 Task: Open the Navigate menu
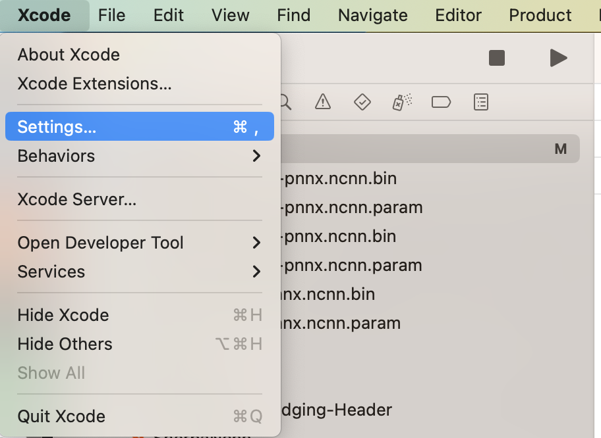(x=372, y=15)
